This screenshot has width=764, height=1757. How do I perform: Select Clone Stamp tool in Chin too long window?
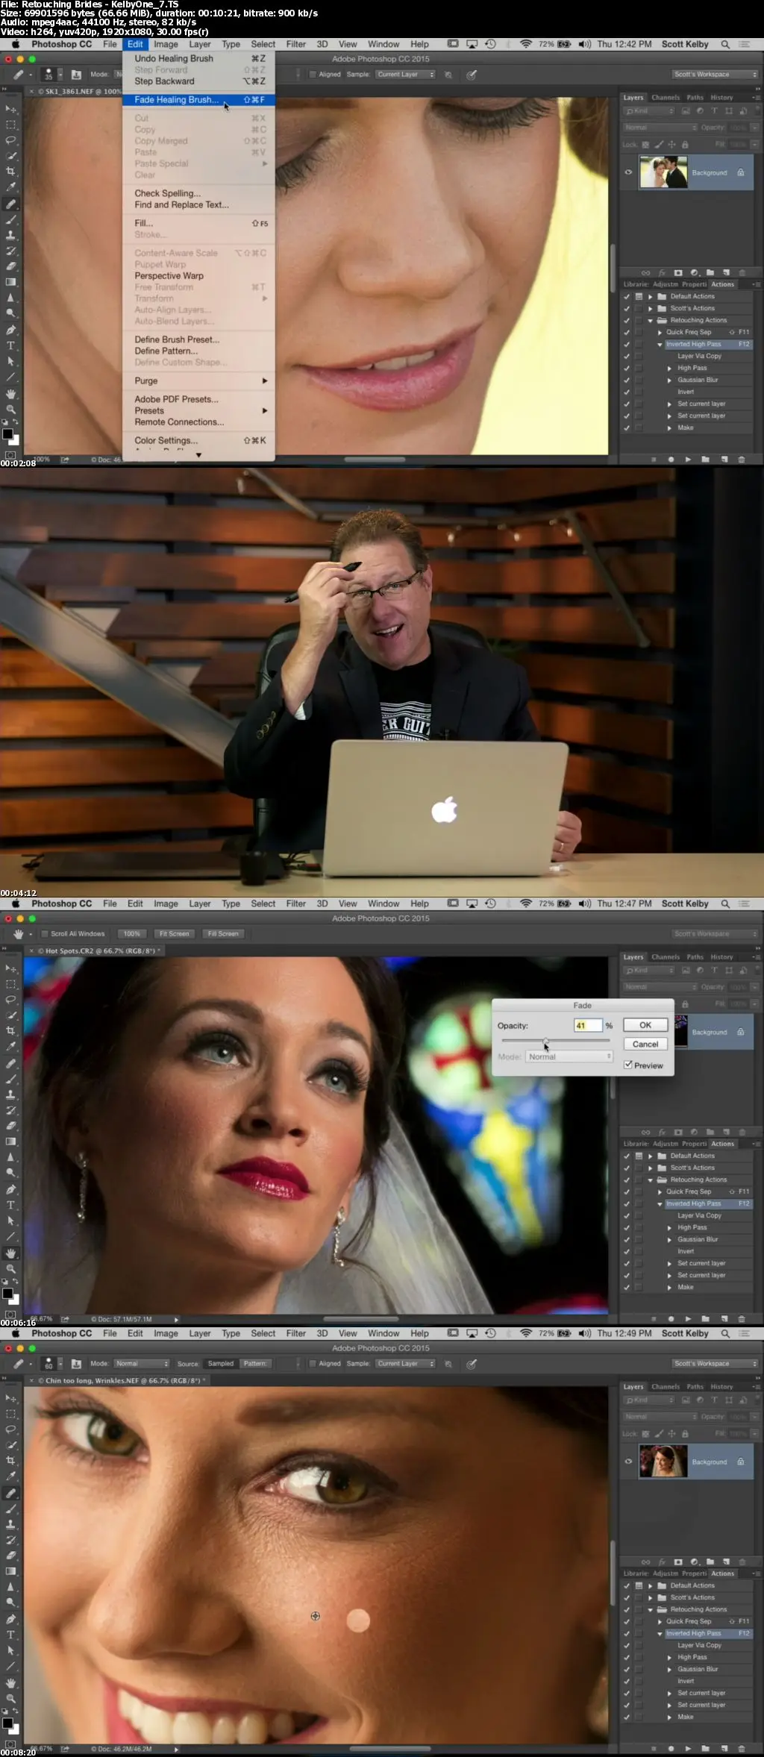coord(11,1524)
